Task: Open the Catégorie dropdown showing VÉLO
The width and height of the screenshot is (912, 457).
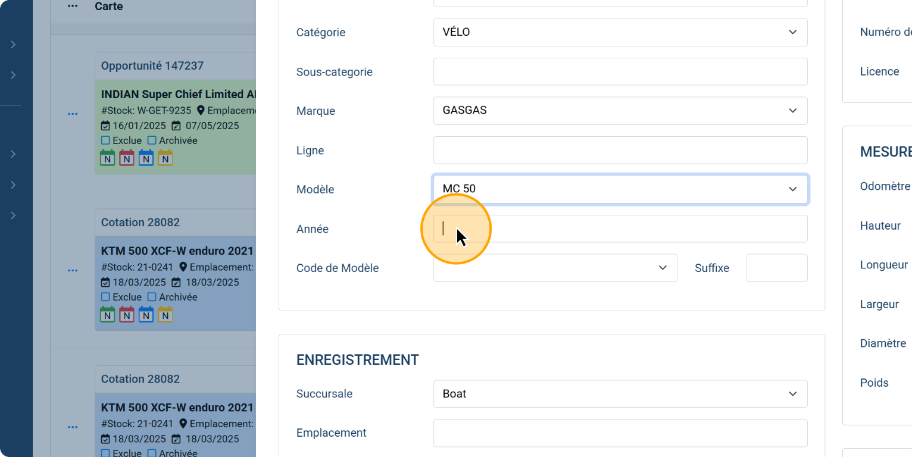Action: pos(620,32)
